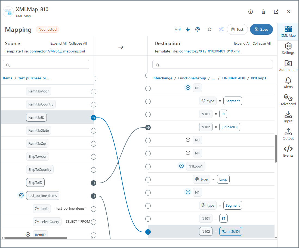Viewport: 299px width, 248px height.
Task: Click Expand All link in Source panel
Action: coord(58,44)
